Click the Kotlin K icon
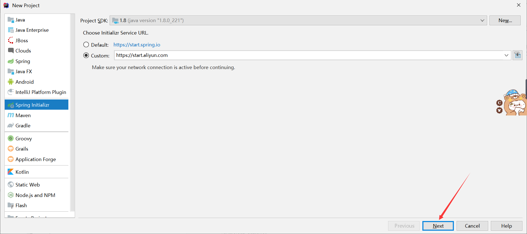 tap(11, 172)
